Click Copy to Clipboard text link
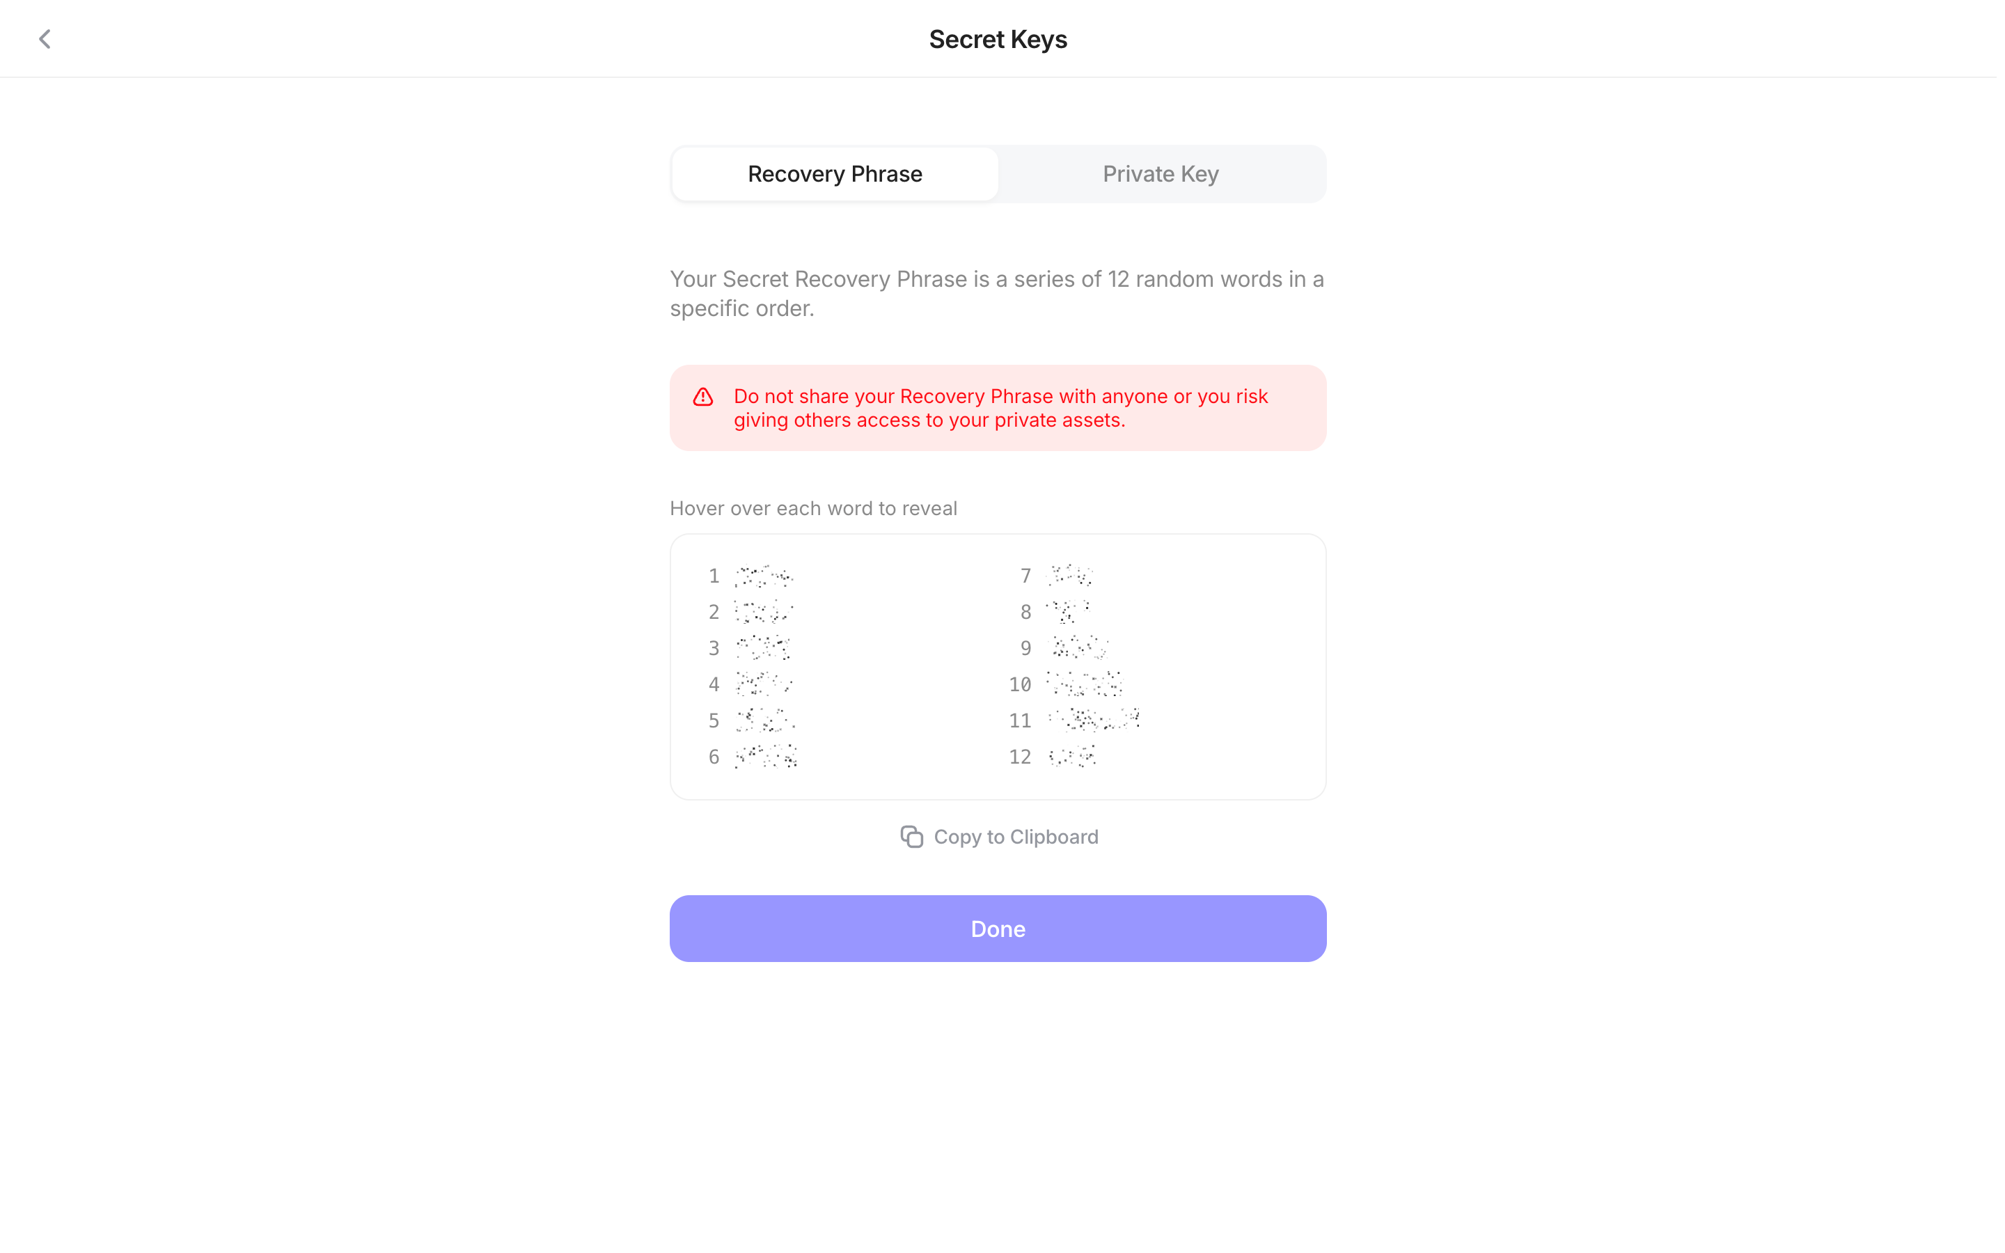 [1021, 840]
